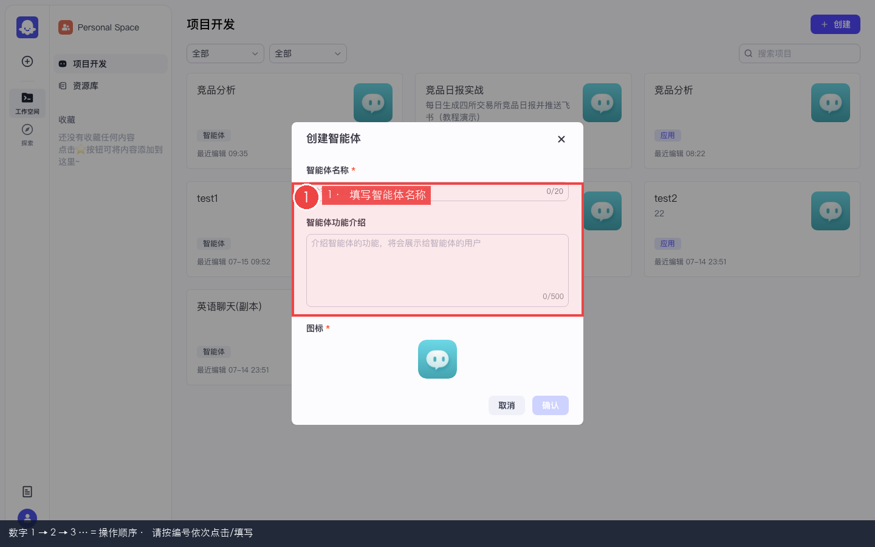Click the 竞品日报实战 title
Image resolution: width=875 pixels, height=547 pixels.
tap(455, 90)
